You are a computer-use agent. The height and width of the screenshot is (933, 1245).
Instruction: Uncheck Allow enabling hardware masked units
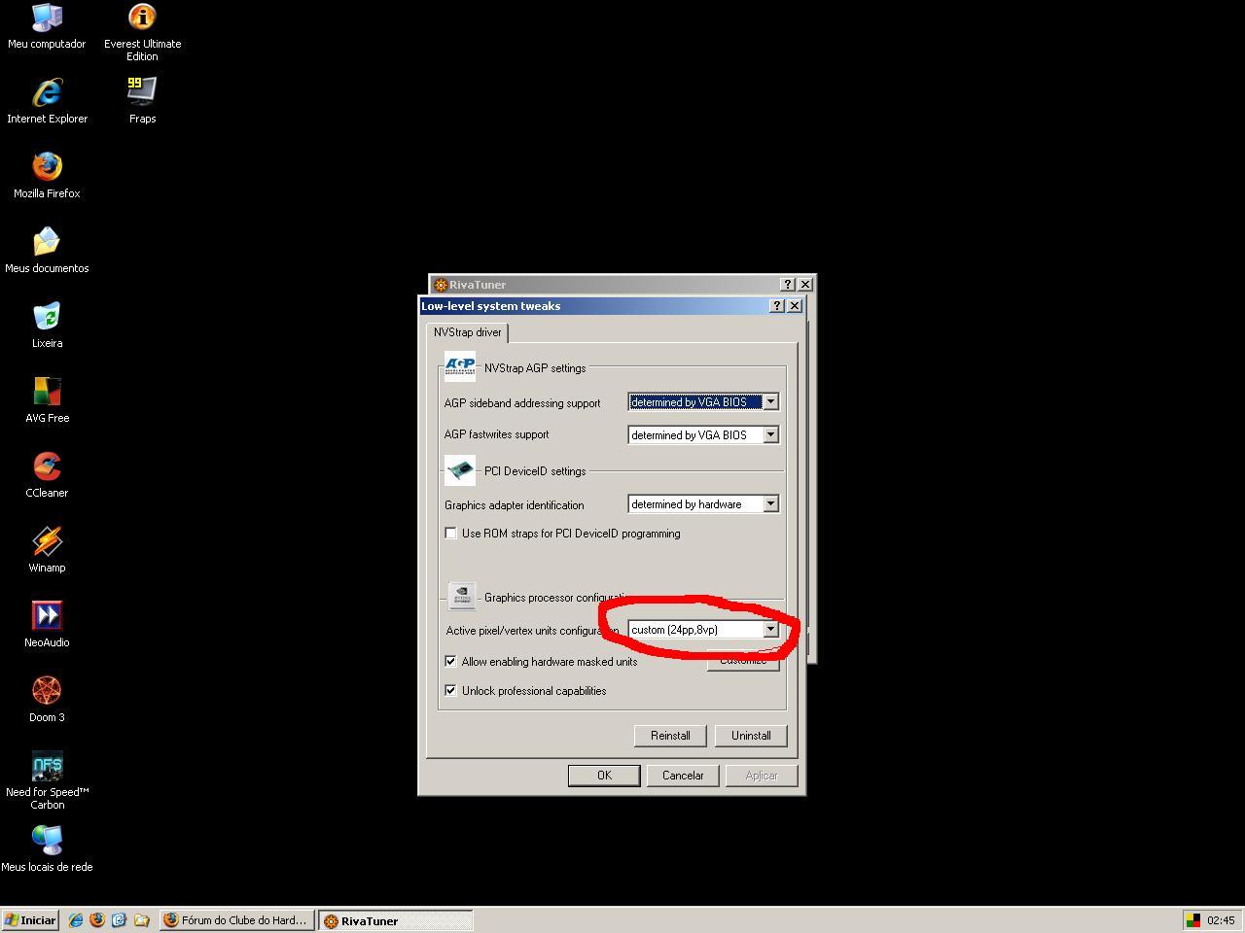(450, 661)
